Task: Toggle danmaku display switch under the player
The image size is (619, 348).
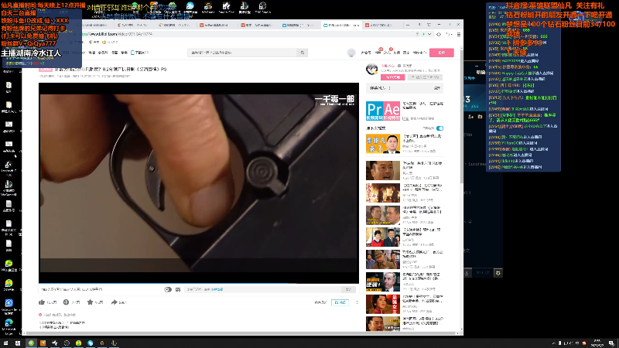Action: point(168,289)
